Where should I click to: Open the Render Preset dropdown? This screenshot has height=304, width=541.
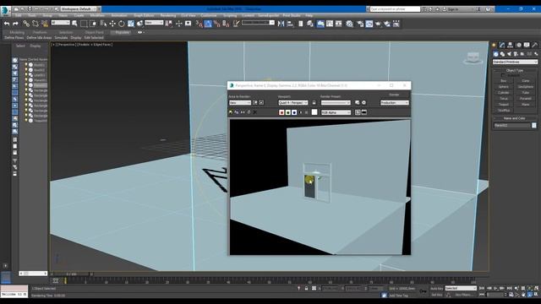(336, 103)
